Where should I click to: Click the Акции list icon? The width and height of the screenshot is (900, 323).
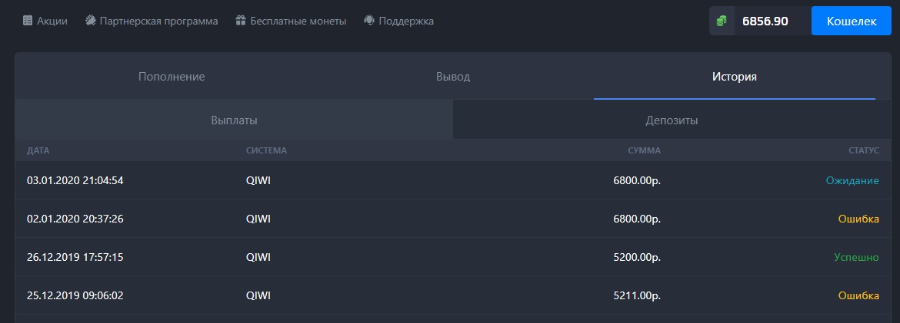click(28, 21)
